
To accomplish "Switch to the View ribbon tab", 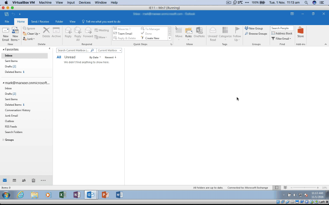I will 72,21.
